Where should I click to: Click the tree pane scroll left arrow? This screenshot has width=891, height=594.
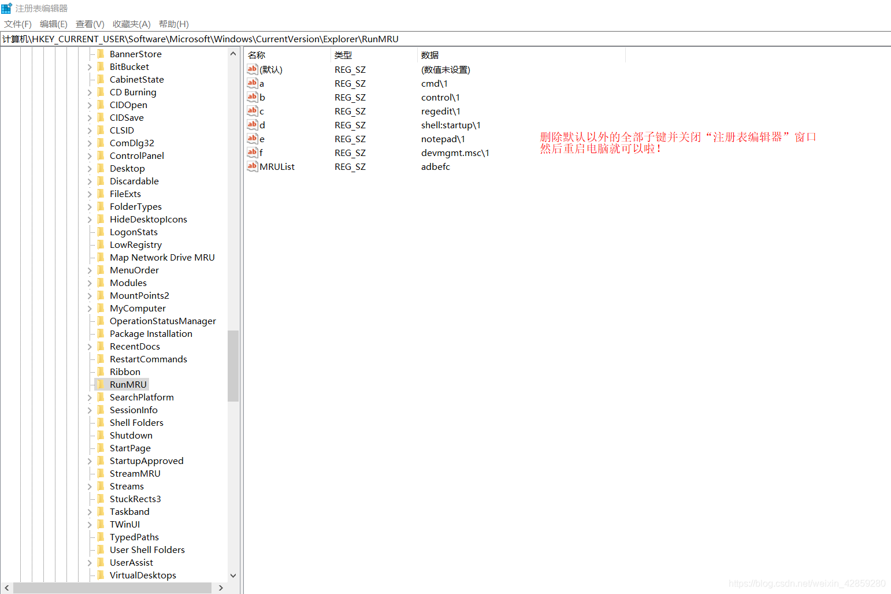click(7, 588)
